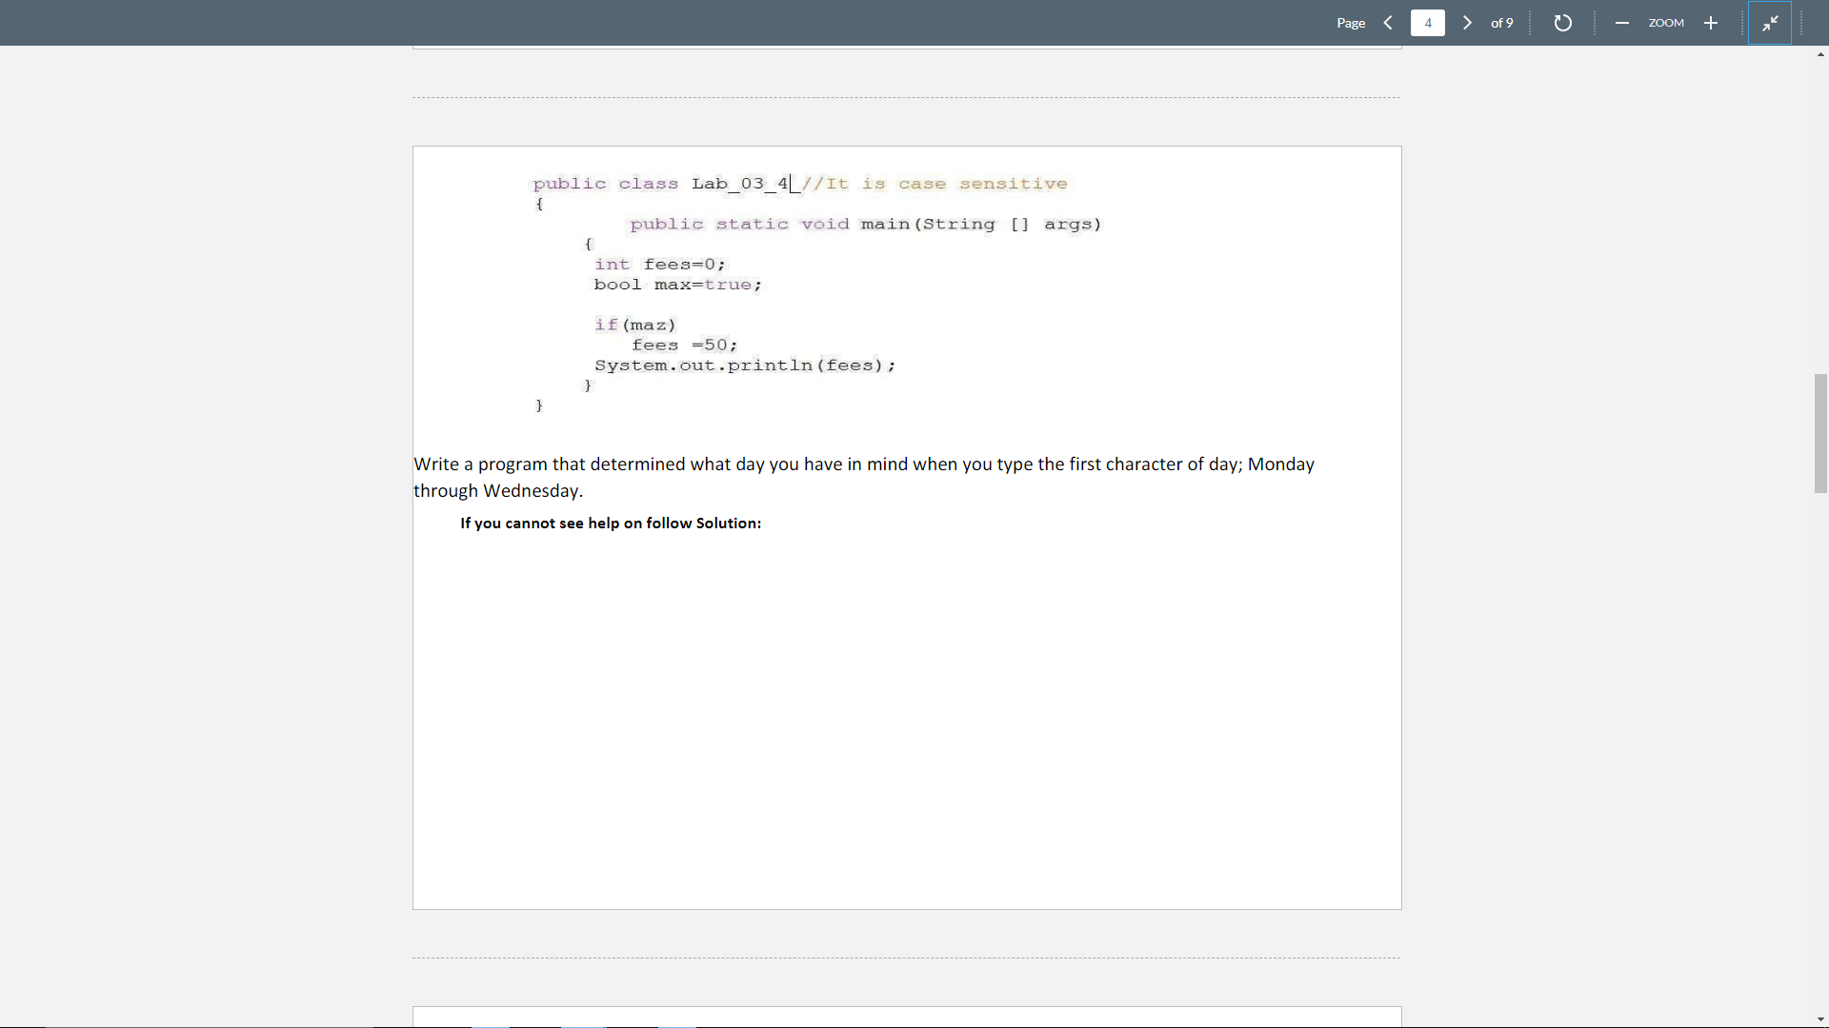Go to the next page arrow
This screenshot has width=1829, height=1028.
(1467, 23)
